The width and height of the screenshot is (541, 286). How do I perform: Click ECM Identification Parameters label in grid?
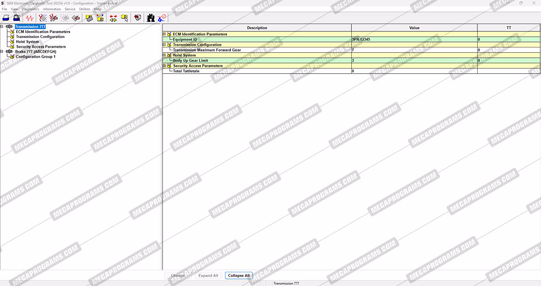(x=200, y=34)
